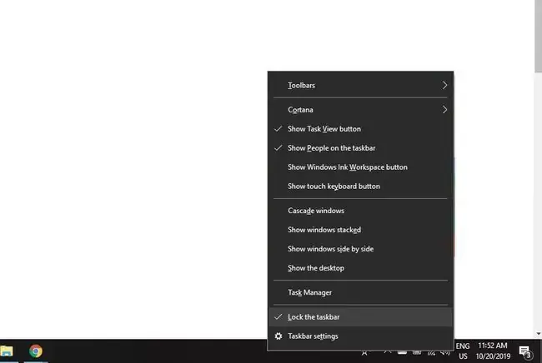Expand the Cortana submenu
The image size is (542, 363).
point(360,110)
